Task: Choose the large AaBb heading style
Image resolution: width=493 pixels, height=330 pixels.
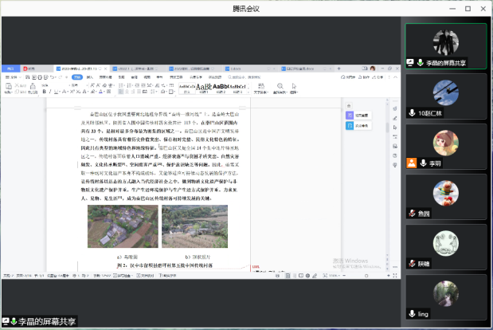Action: [203, 87]
